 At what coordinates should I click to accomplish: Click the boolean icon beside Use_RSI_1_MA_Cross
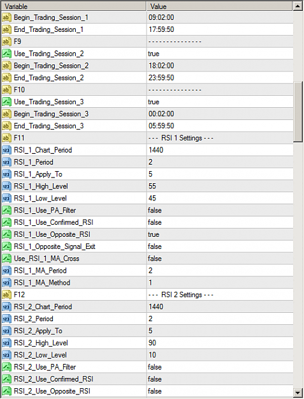[x=6, y=259]
